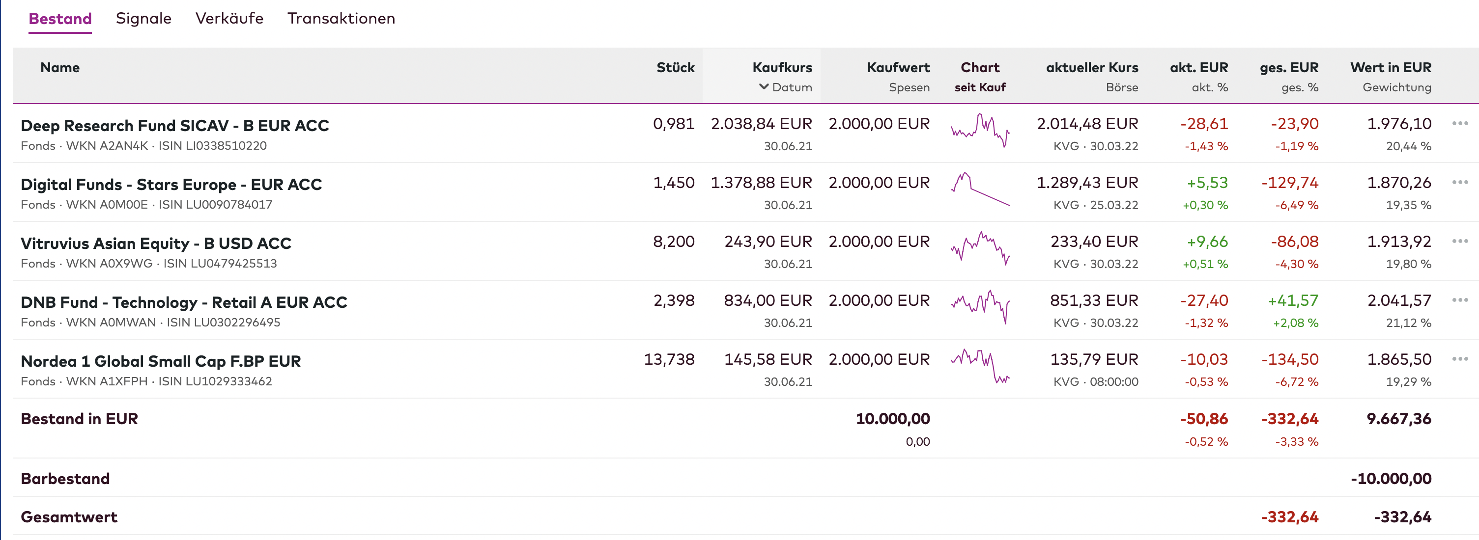Open Deep Research Fund SICAV - B EUR ACC

point(174,125)
